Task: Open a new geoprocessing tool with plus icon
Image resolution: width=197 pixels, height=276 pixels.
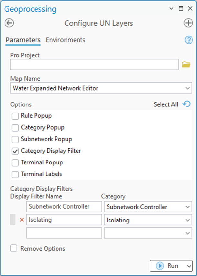Action: [188, 23]
